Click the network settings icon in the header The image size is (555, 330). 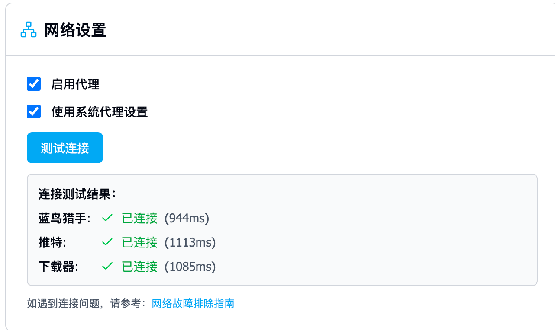[x=29, y=30]
